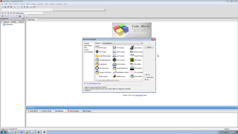Click the Chrome taskbar icon
238x134 pixels.
[x=16, y=132]
